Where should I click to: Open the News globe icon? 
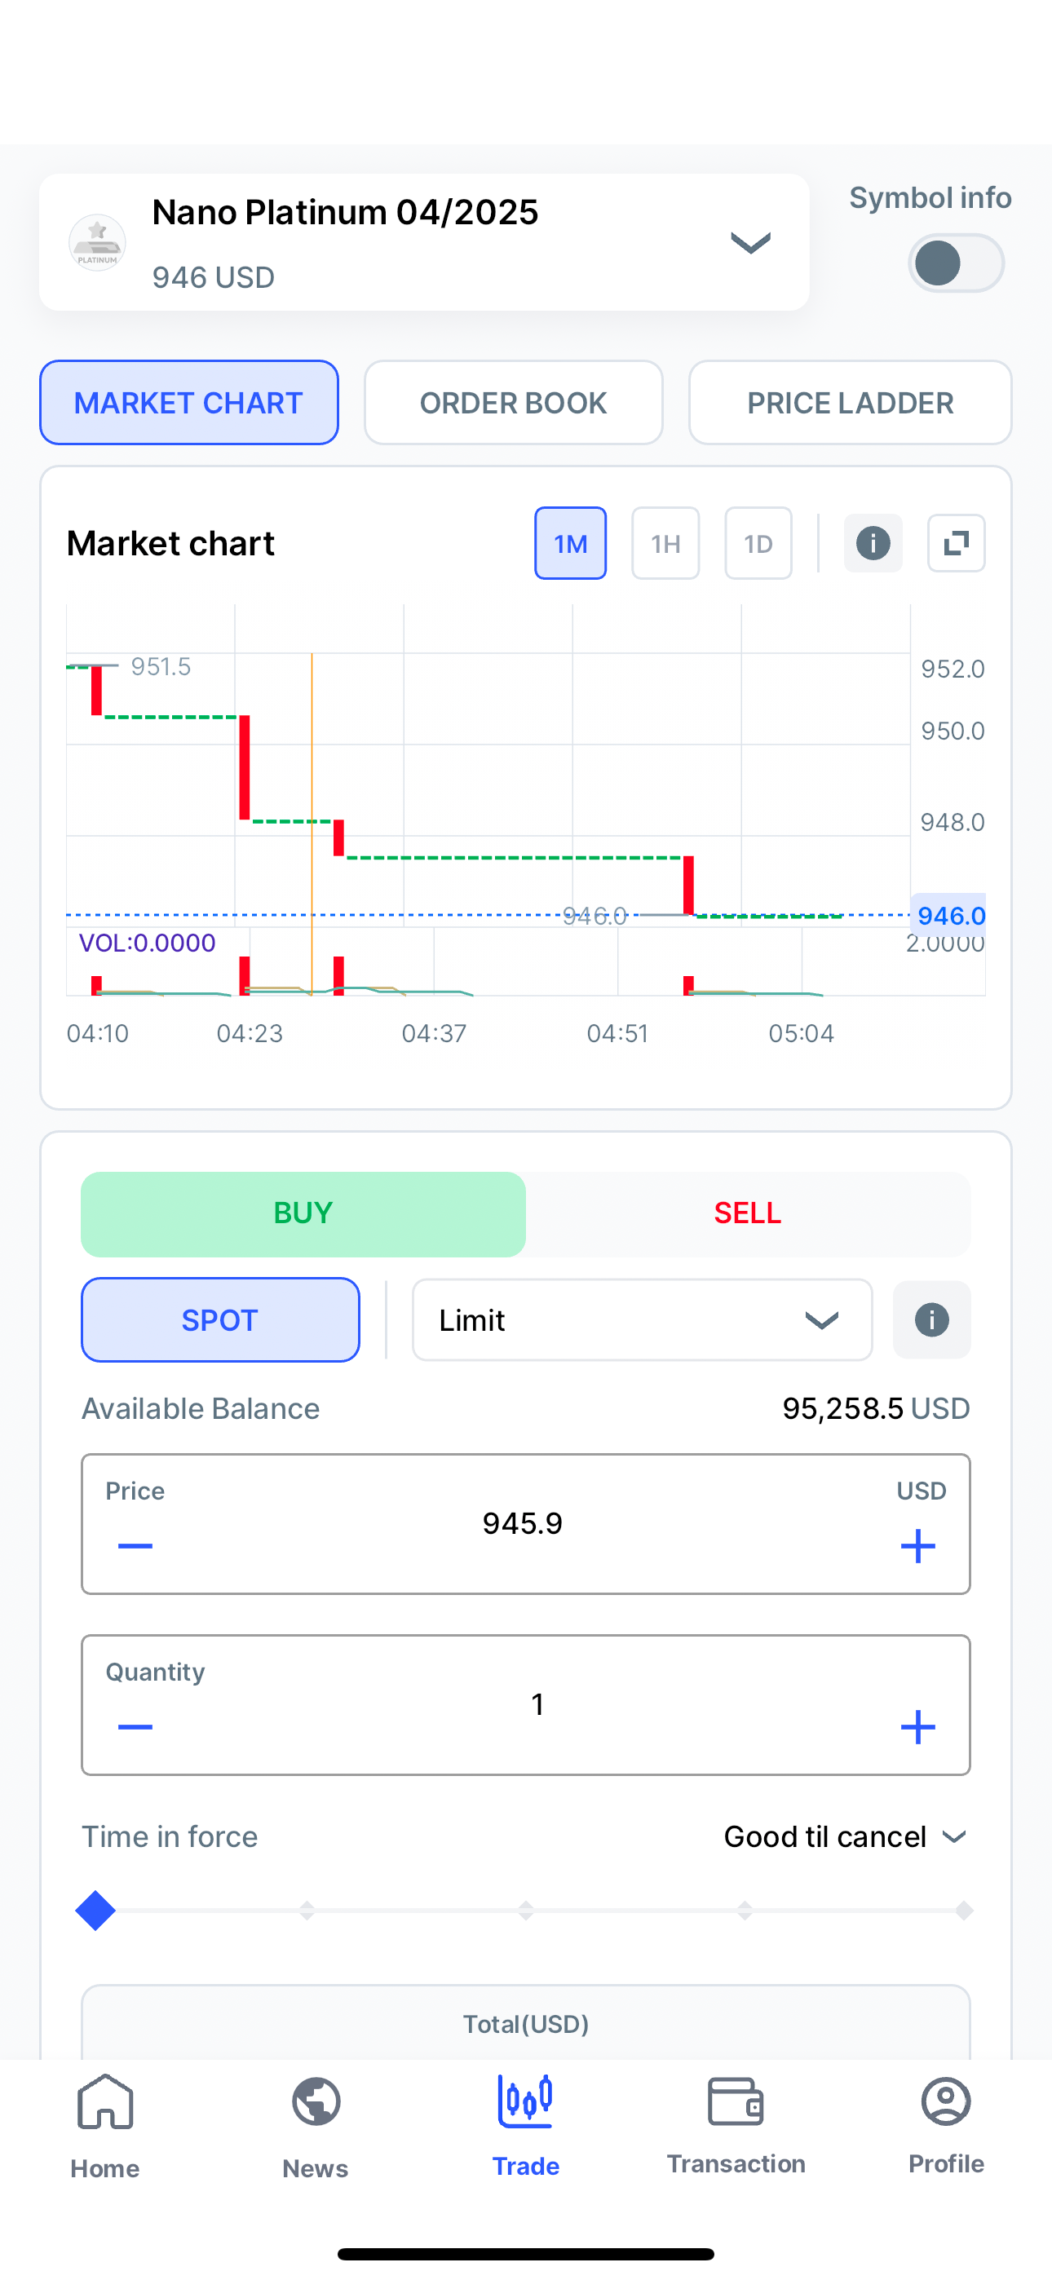pyautogui.click(x=316, y=2102)
